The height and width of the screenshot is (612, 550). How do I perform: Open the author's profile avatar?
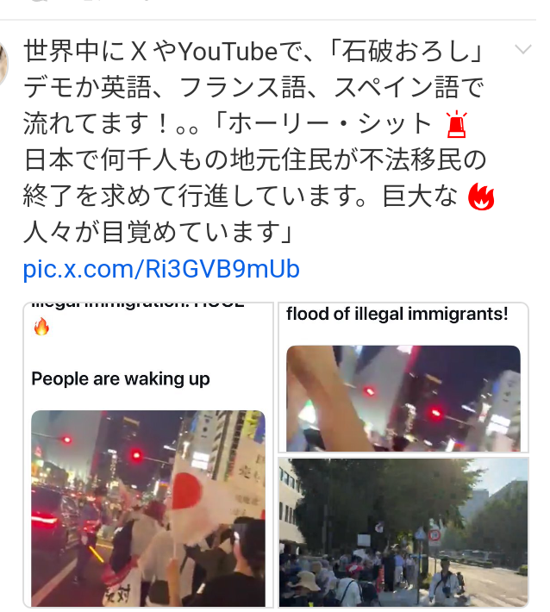pos(3,65)
